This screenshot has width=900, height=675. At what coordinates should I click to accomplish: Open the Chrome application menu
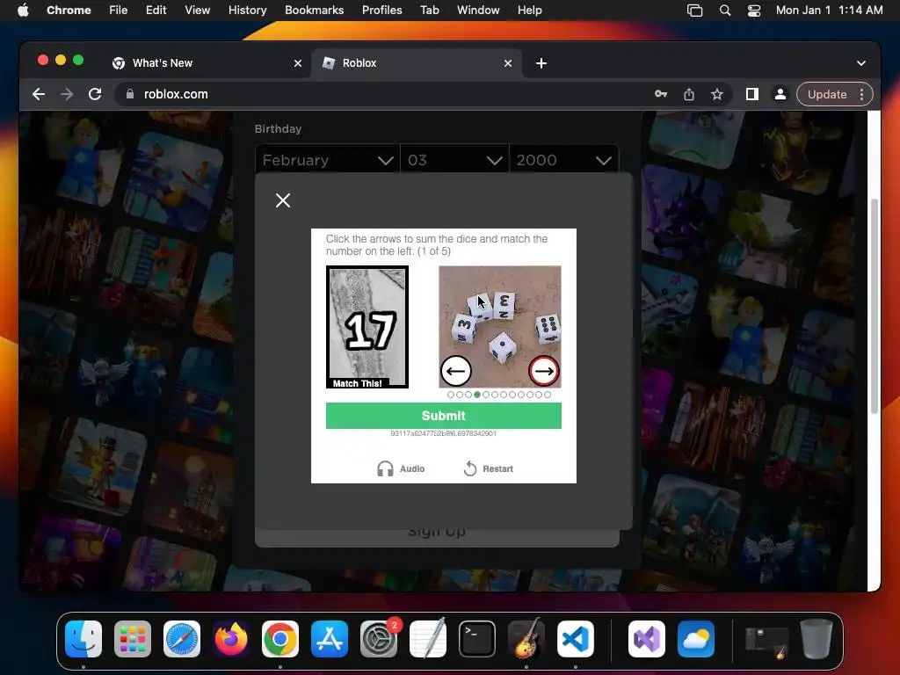(x=69, y=11)
